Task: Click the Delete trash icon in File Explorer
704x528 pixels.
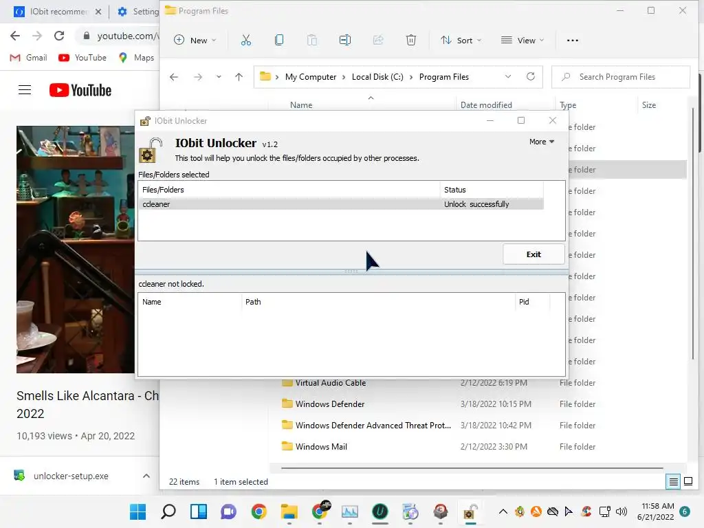Action: pos(411,41)
